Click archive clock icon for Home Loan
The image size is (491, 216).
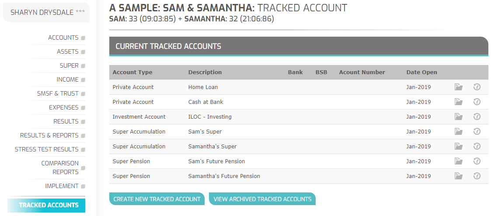pos(477,87)
